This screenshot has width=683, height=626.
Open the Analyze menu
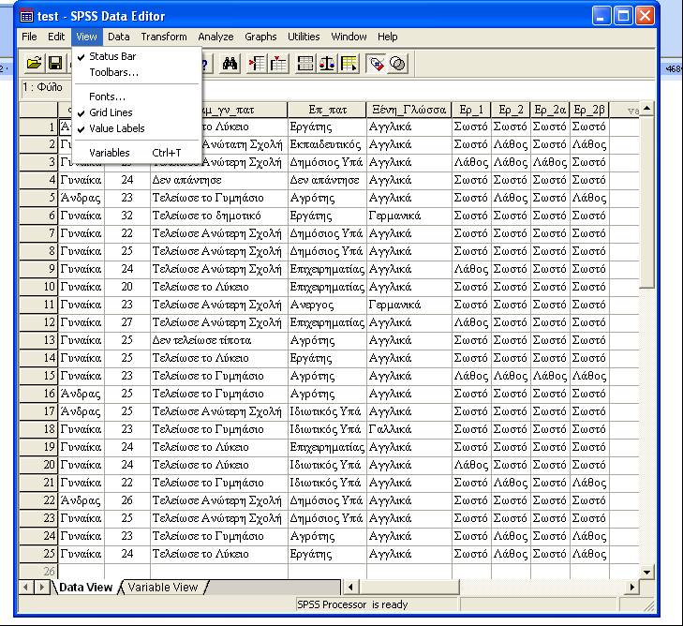[215, 37]
